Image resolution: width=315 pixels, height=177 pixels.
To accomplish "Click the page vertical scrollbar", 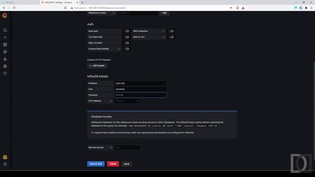I will pyautogui.click(x=314, y=112).
